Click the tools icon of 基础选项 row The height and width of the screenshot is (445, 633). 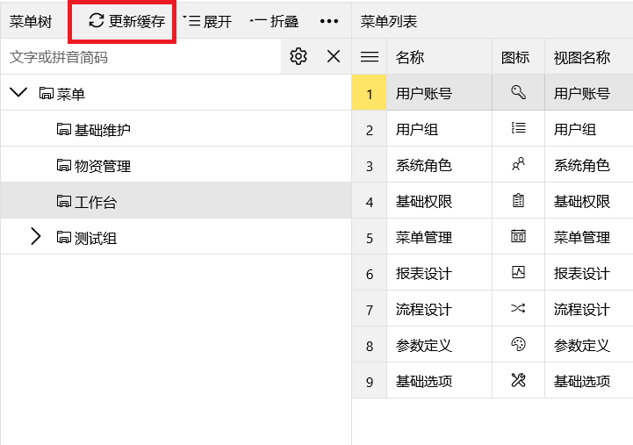tap(518, 380)
